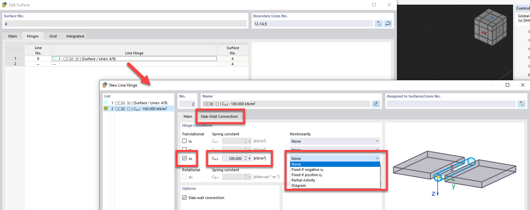
Task: Switch to the Integrated tab
Action: point(75,36)
